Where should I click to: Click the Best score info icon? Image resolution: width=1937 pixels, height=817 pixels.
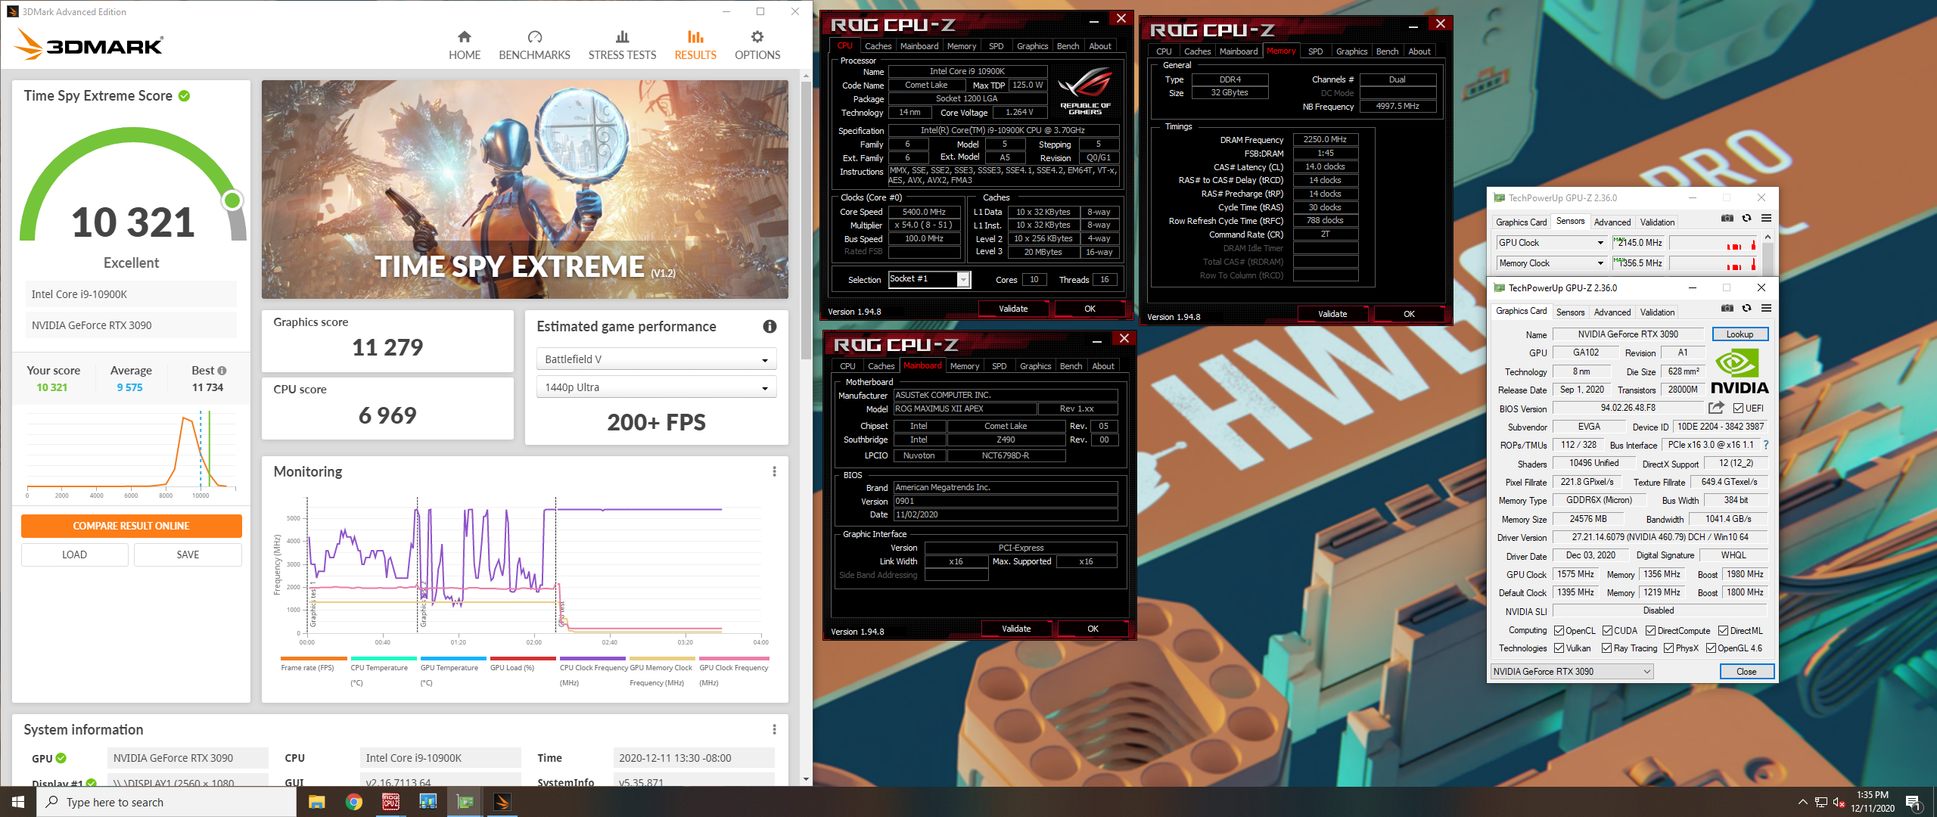pyautogui.click(x=222, y=371)
